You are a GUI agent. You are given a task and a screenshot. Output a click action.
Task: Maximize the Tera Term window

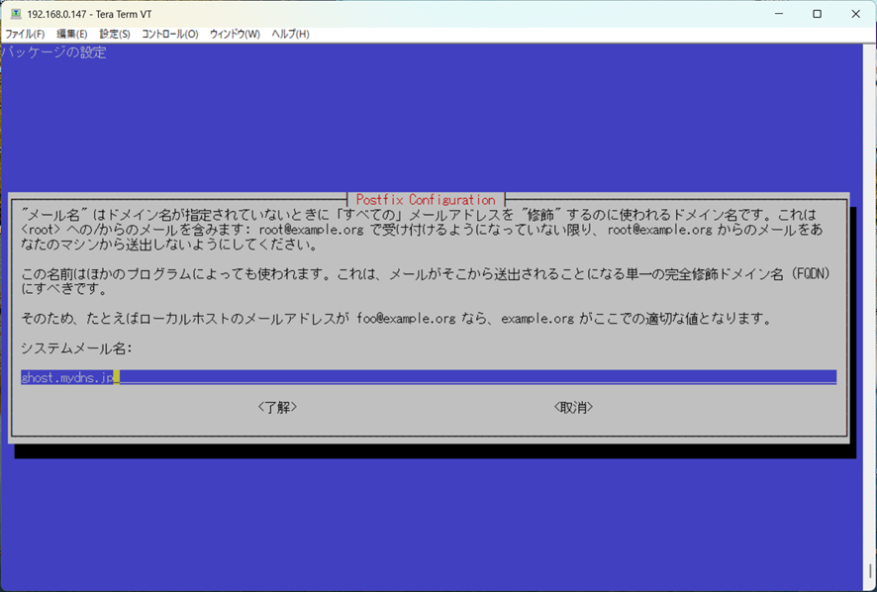coord(818,14)
